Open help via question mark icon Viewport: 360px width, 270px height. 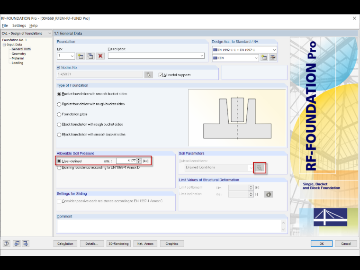click(x=7, y=243)
